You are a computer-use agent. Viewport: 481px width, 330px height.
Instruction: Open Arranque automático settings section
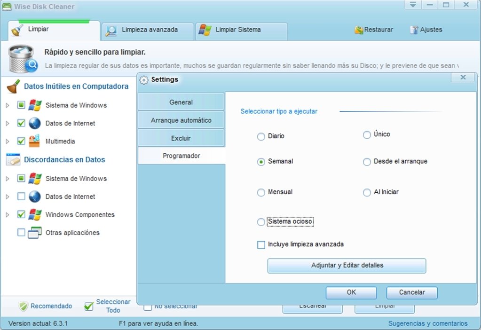[181, 120]
